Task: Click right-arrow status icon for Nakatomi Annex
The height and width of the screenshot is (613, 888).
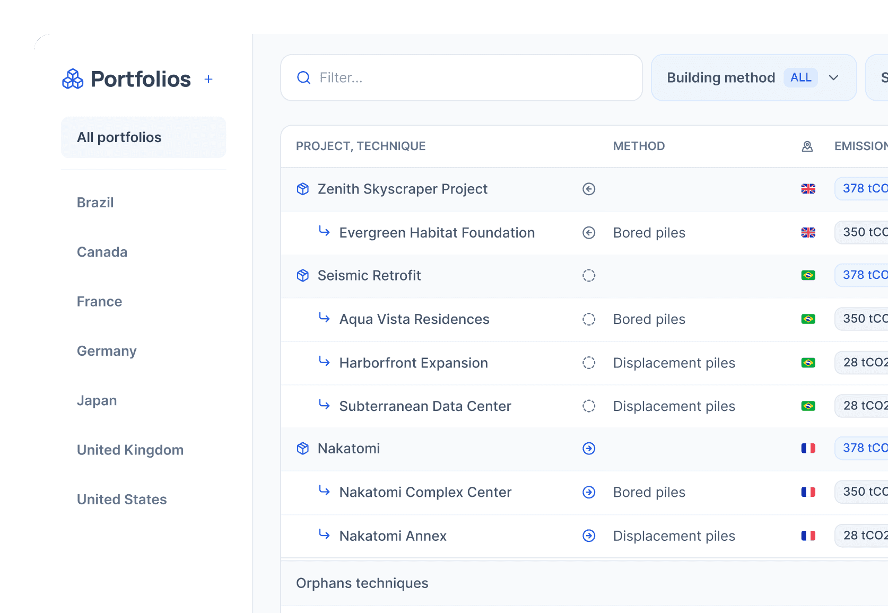Action: pos(589,536)
